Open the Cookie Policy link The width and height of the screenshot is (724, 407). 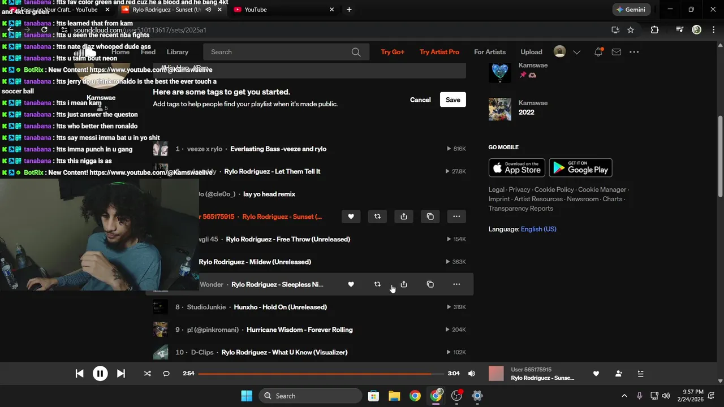point(554,190)
